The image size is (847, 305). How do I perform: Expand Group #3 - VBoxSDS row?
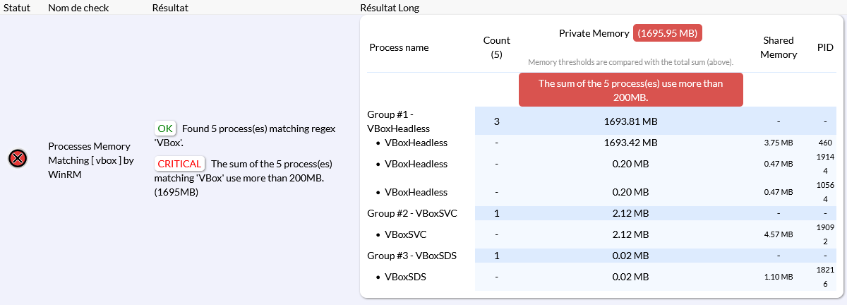tap(412, 256)
